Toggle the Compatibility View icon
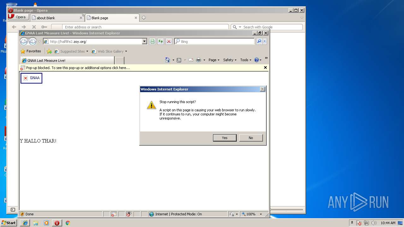 coord(152,41)
